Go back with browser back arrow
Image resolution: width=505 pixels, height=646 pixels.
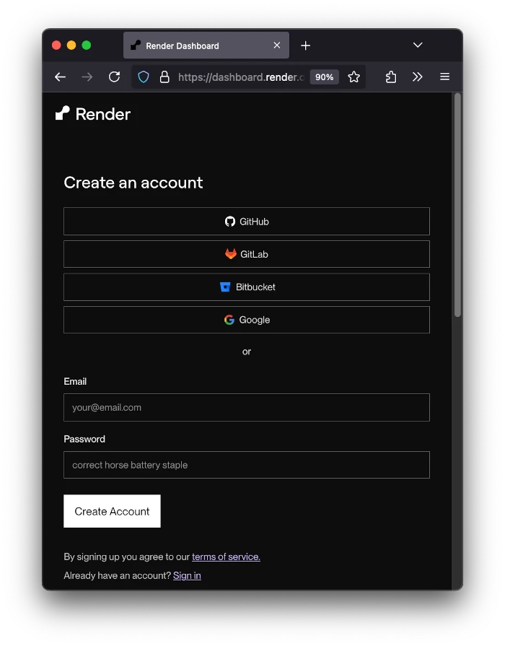(60, 77)
